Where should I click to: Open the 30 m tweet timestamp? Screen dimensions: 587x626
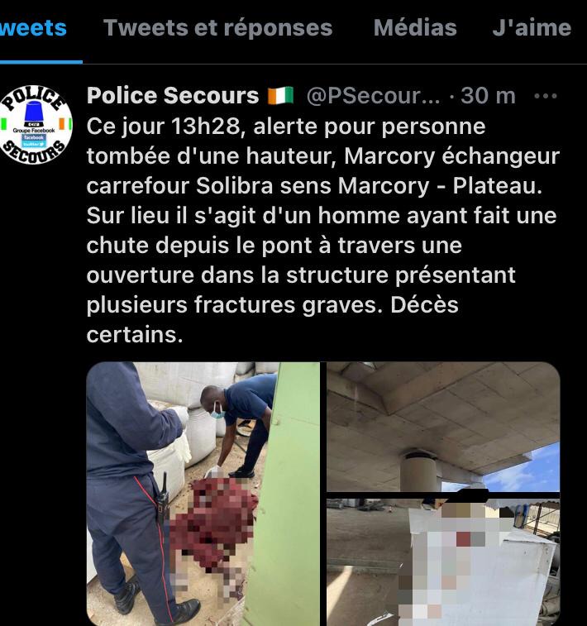pos(488,96)
